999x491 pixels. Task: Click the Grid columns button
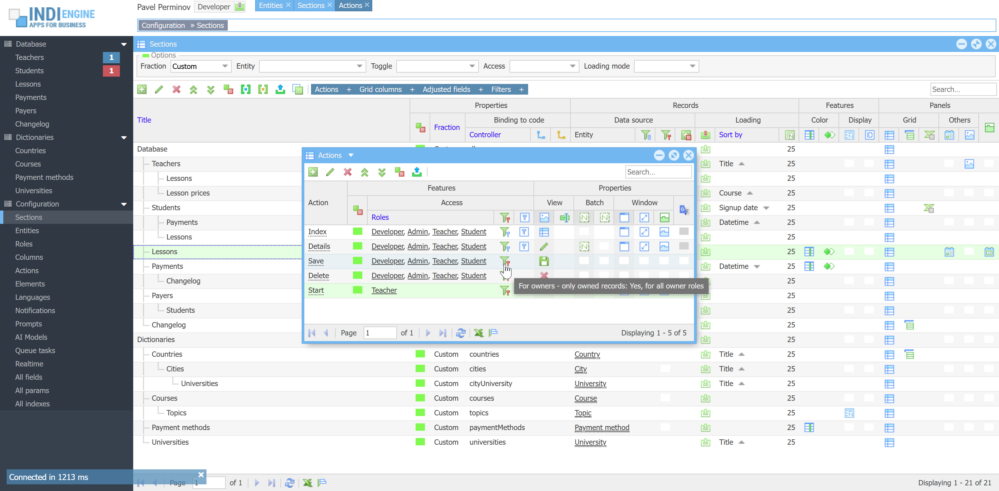[380, 90]
